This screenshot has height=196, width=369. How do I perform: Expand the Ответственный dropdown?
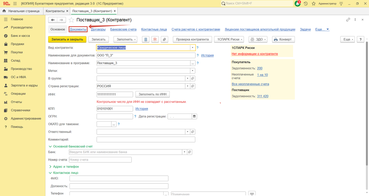187,132
